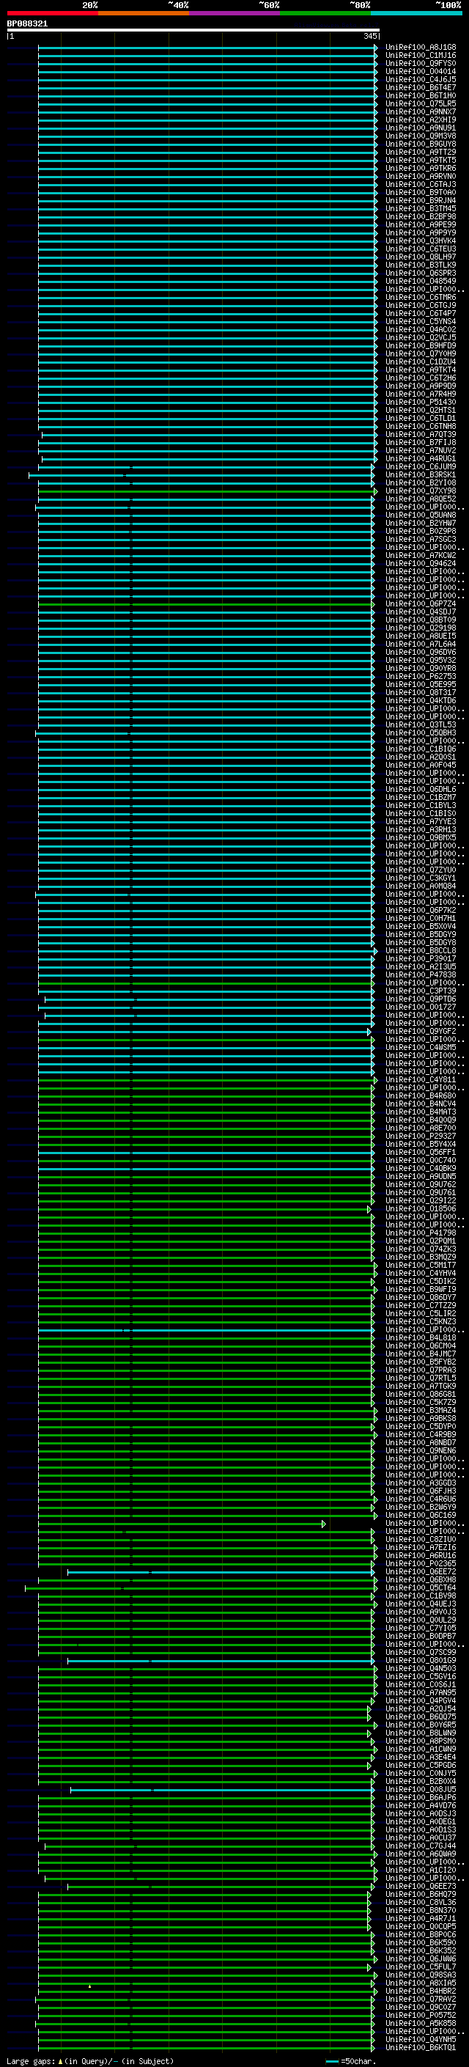Click the query name BP088321

point(27,24)
